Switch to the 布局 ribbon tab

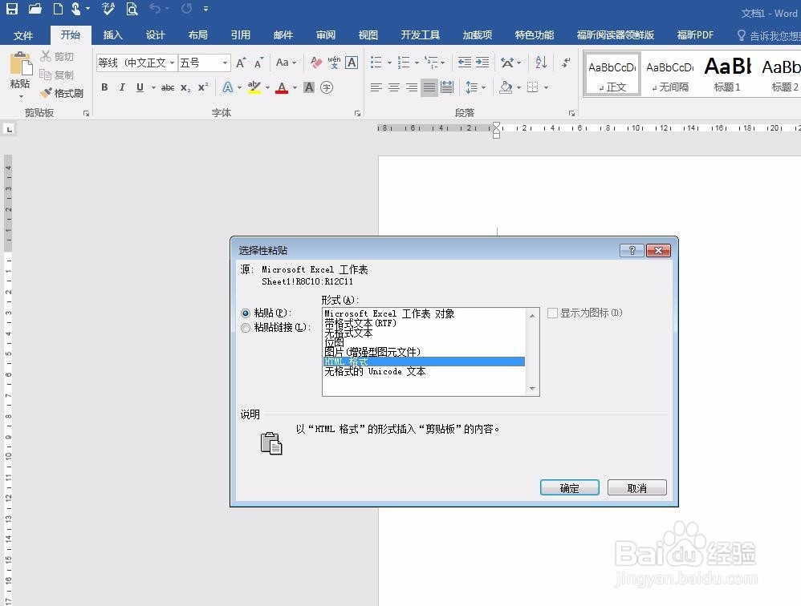197,34
